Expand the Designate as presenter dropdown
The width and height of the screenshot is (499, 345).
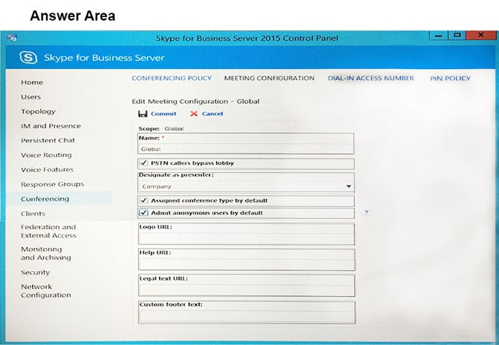(348, 186)
